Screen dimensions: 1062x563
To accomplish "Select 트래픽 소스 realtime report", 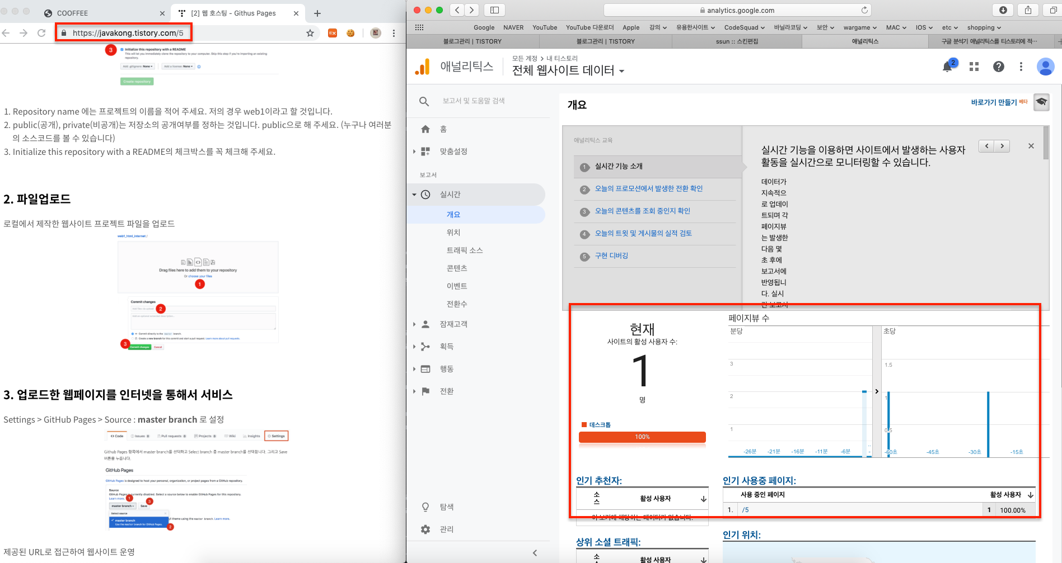I will tap(464, 250).
